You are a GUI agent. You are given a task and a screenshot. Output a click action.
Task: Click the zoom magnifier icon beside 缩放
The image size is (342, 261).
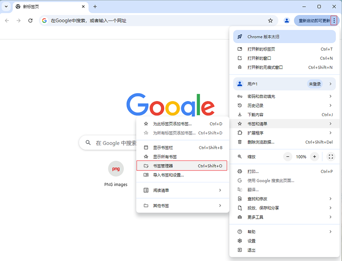pos(240,157)
